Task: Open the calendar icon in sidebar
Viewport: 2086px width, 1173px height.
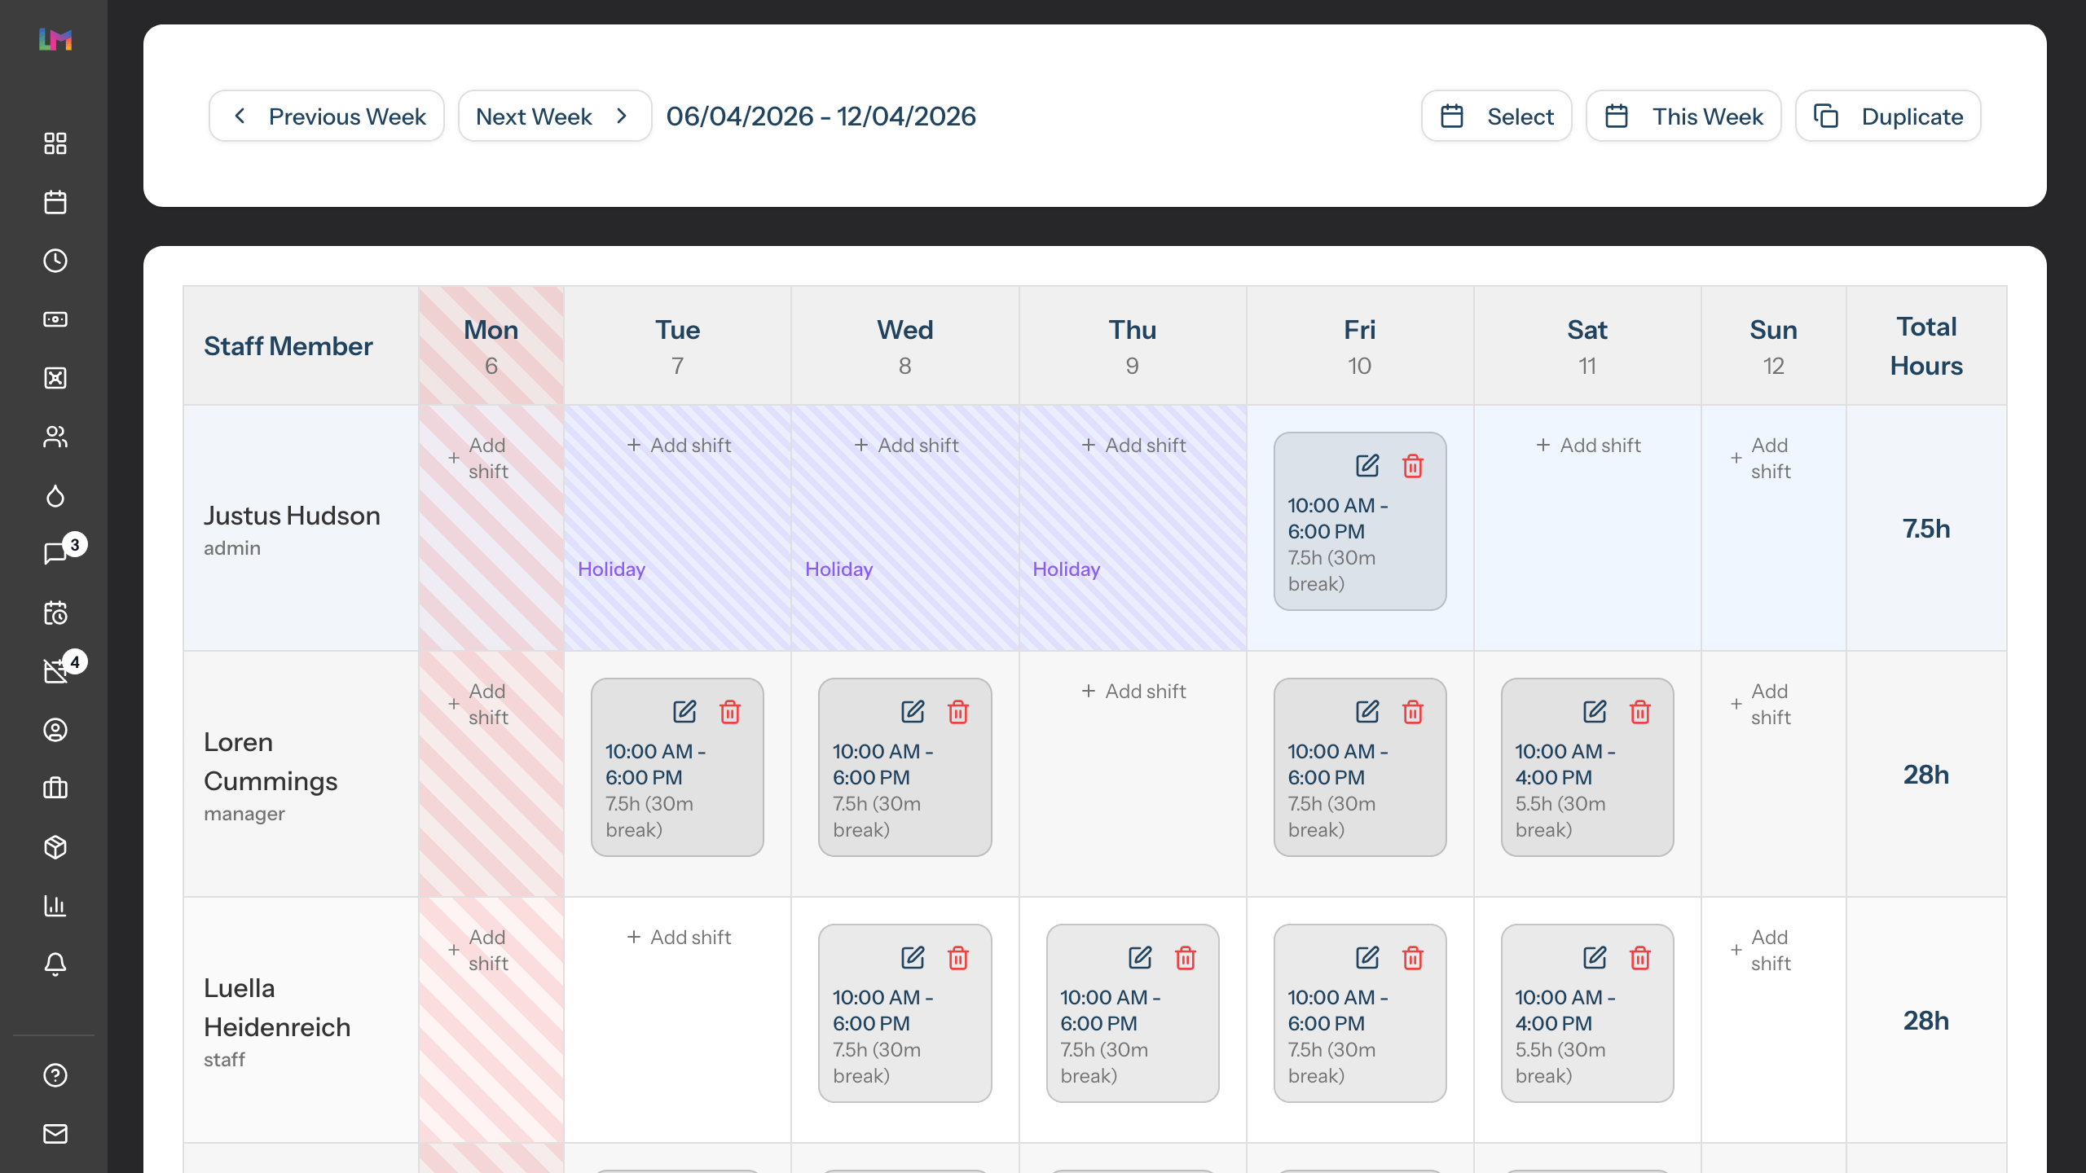Action: [x=55, y=203]
